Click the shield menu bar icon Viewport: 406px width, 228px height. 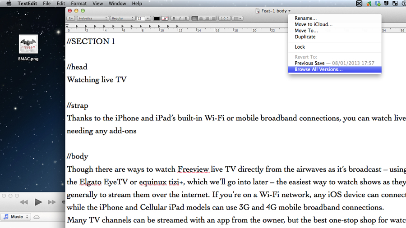pos(386,3)
